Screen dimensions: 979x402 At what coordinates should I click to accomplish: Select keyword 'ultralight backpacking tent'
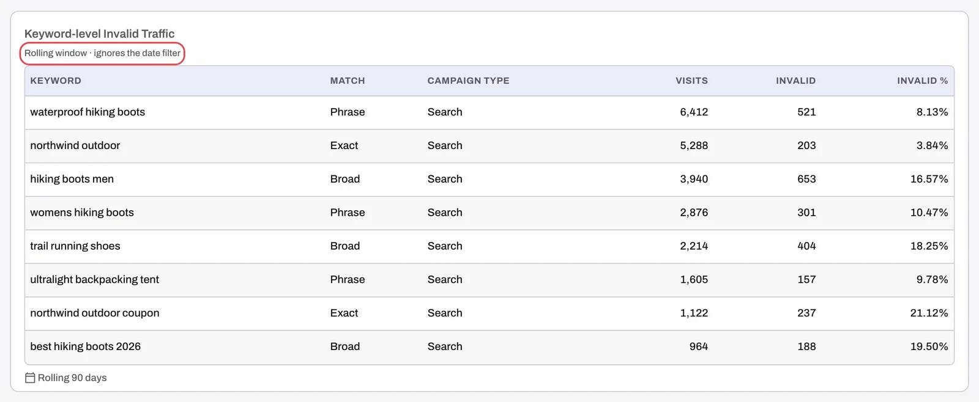coord(95,279)
